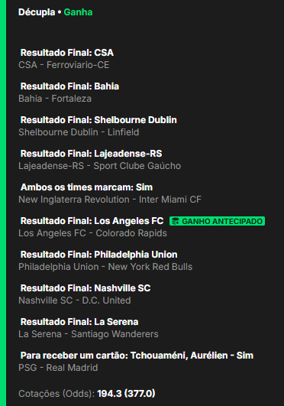Open the Bahia - Fortaleza match
This screenshot has height=406, width=284.
pyautogui.click(x=55, y=99)
